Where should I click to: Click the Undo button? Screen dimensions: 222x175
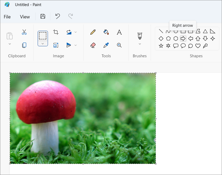click(58, 16)
